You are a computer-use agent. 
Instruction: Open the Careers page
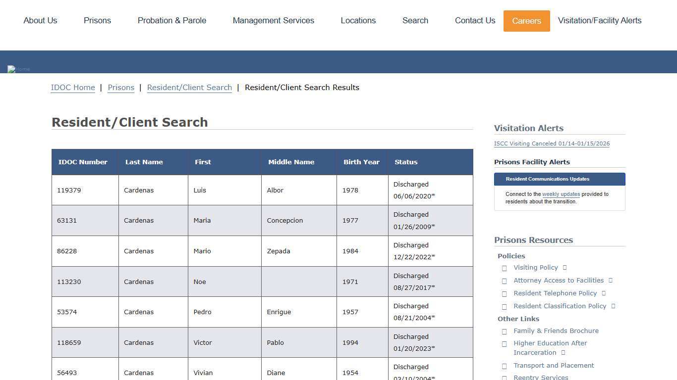click(526, 21)
